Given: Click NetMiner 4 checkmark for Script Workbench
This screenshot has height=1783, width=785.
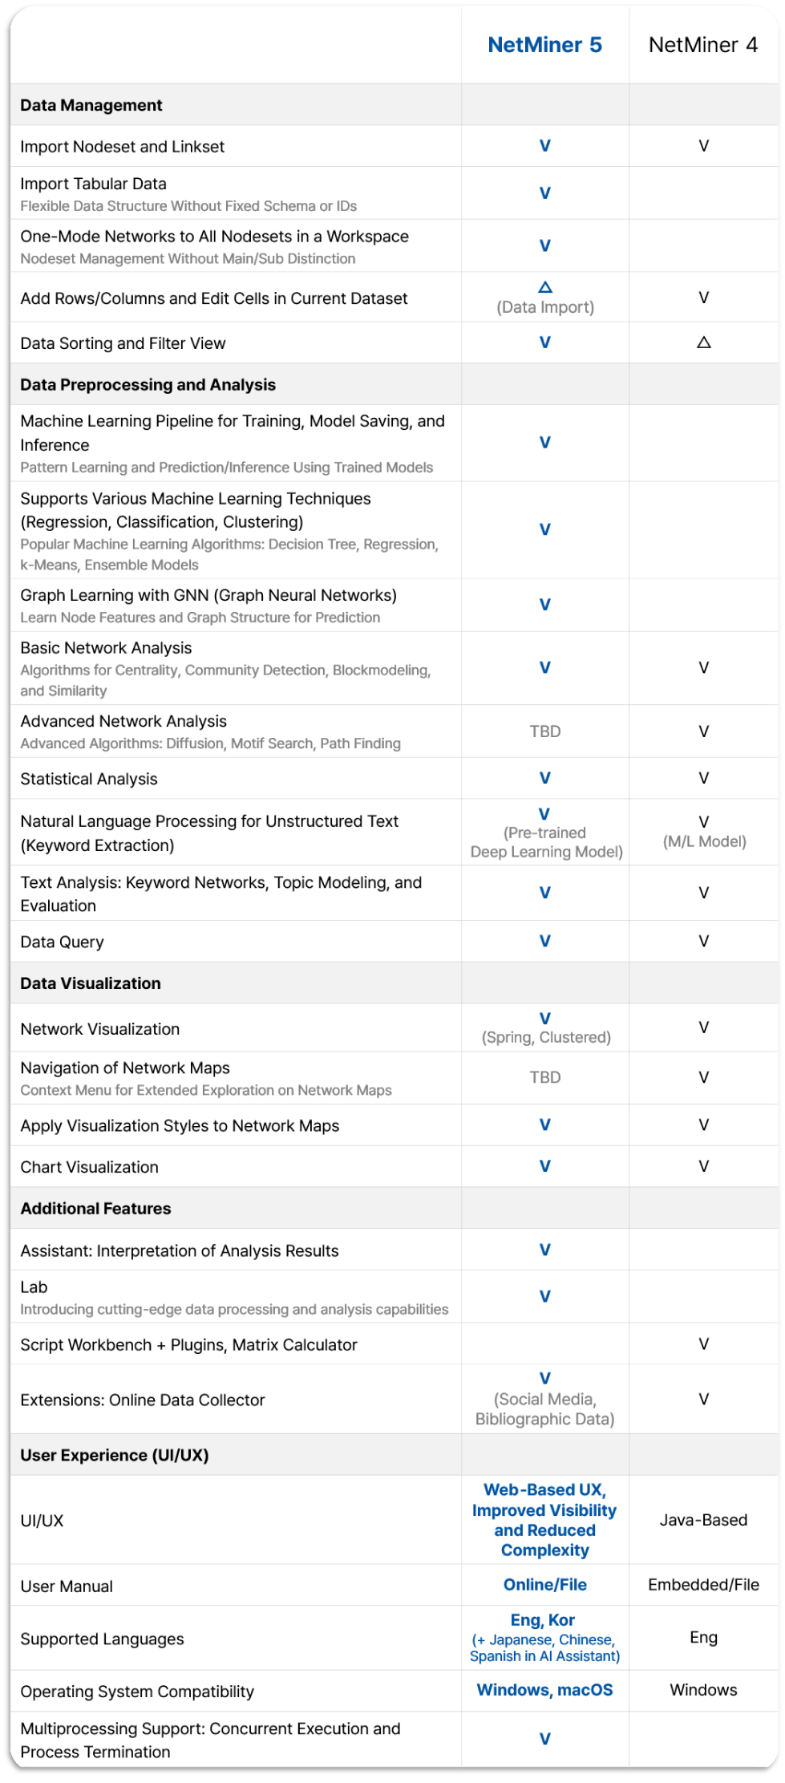Looking at the screenshot, I should 703,1343.
